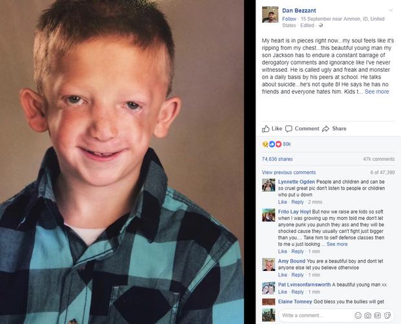
Task: Expand post text with See more
Action: [x=376, y=92]
